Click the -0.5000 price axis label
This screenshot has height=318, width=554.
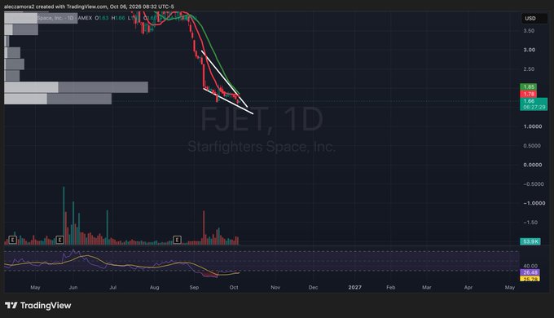(533, 184)
